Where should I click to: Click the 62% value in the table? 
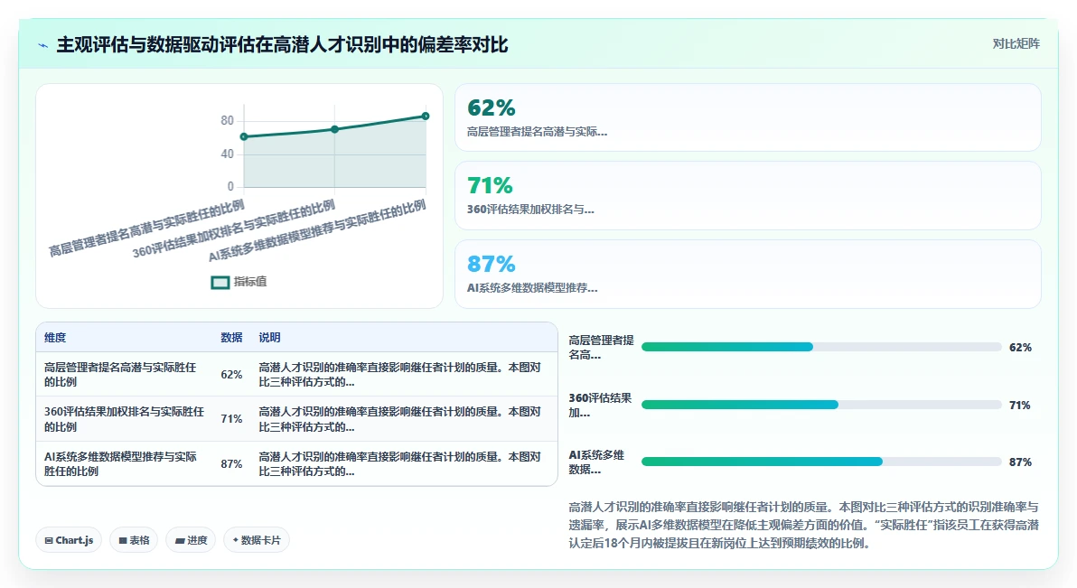[231, 374]
